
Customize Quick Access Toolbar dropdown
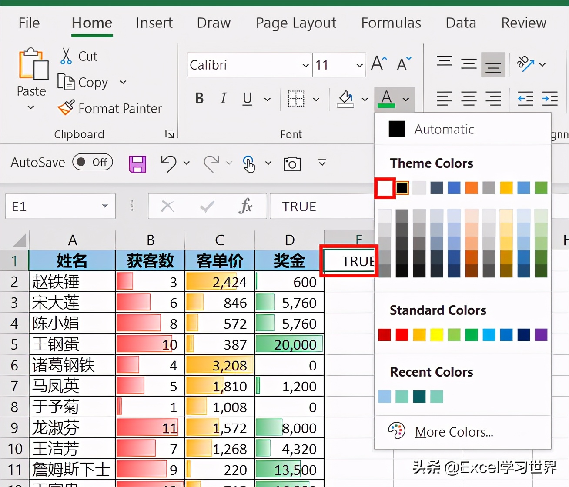tap(322, 163)
